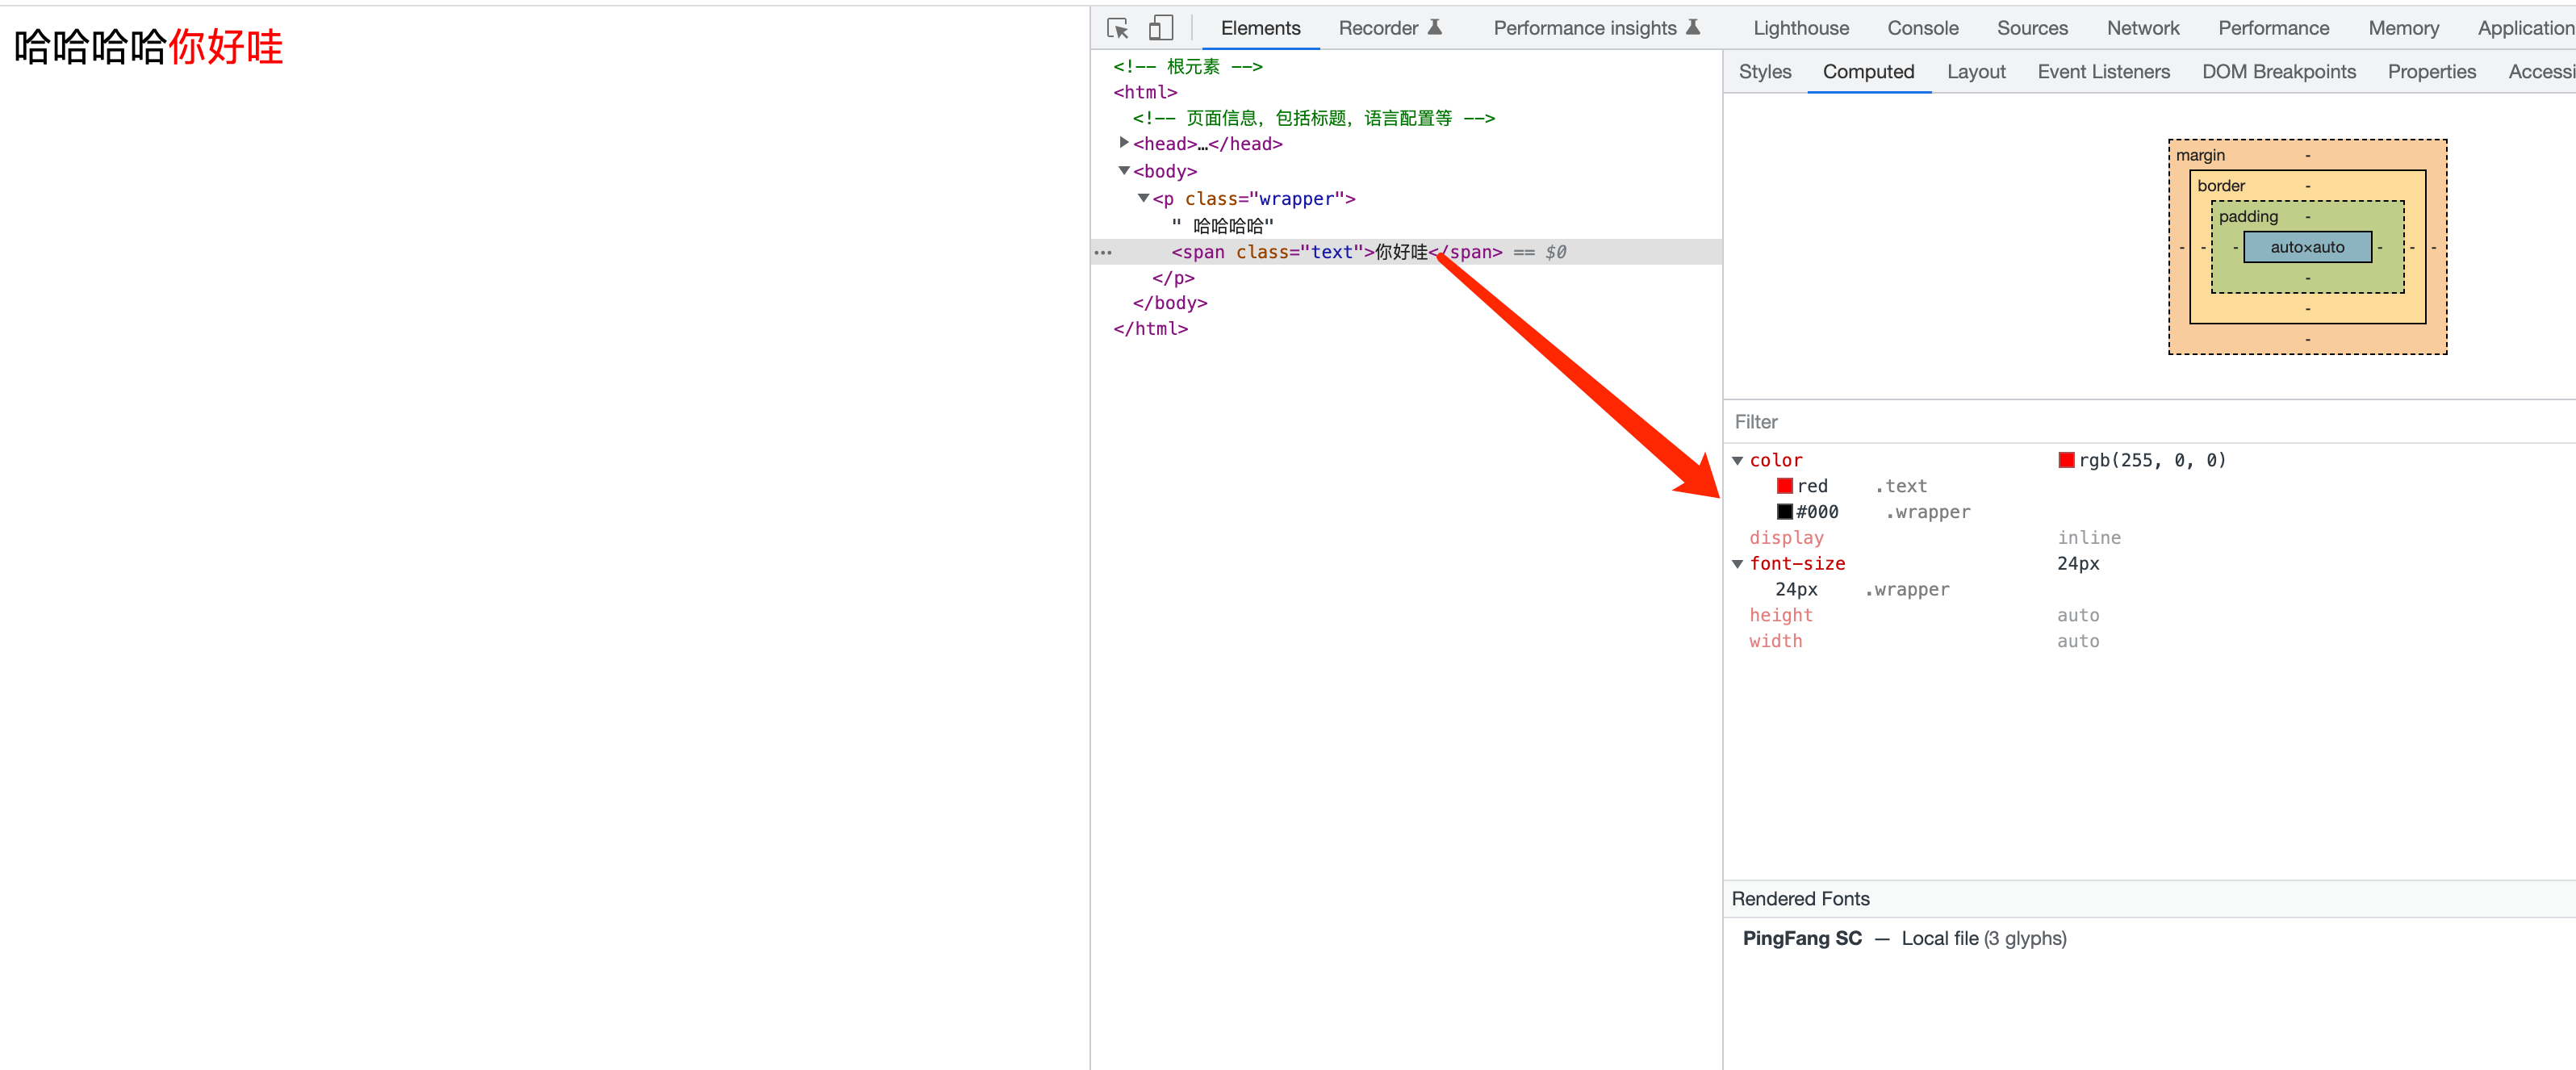Open the Network tab
This screenshot has height=1070, width=2576.
coord(2142,28)
